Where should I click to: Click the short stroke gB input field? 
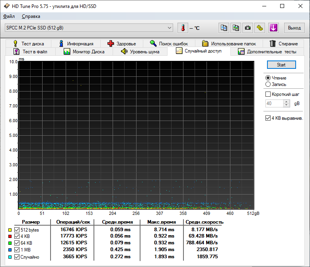[x=274, y=103]
